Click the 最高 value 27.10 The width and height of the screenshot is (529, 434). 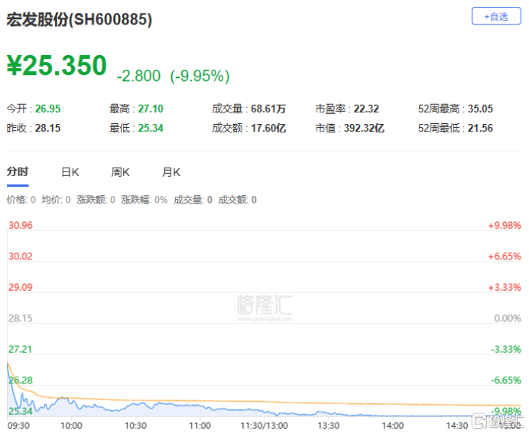pos(151,109)
